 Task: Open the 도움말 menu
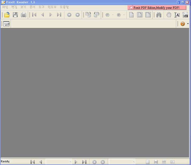pyautogui.click(x=64, y=7)
